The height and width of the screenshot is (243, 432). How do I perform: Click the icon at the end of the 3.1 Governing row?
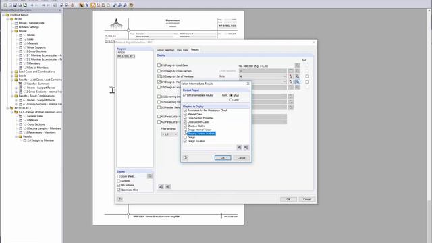pos(291,97)
